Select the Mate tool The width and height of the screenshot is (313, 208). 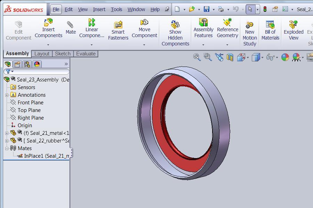(71, 28)
